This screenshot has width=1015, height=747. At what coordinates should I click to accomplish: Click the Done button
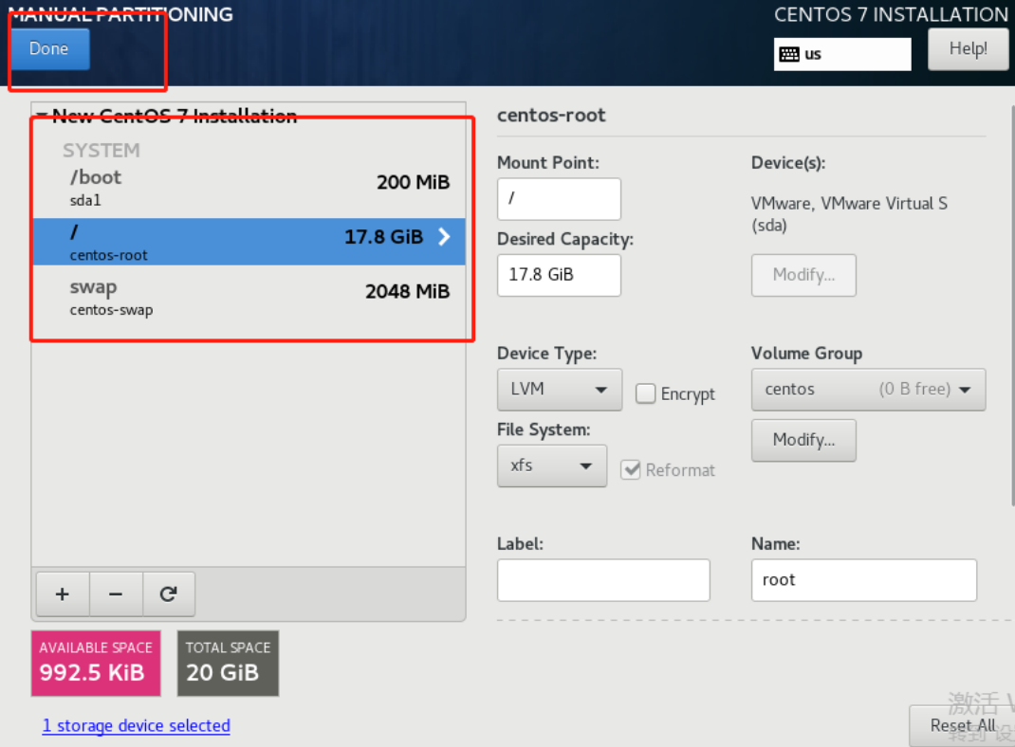(50, 49)
